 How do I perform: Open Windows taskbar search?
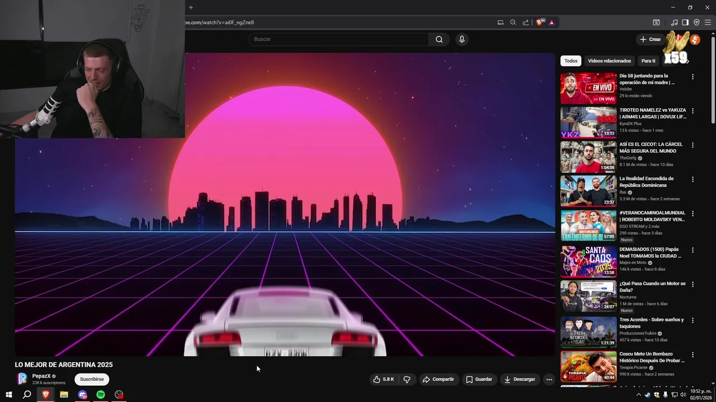point(27,395)
